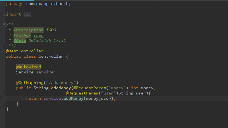Click fold marker at addMoney closing brace
The height and width of the screenshot is (128, 228).
pos(4,104)
